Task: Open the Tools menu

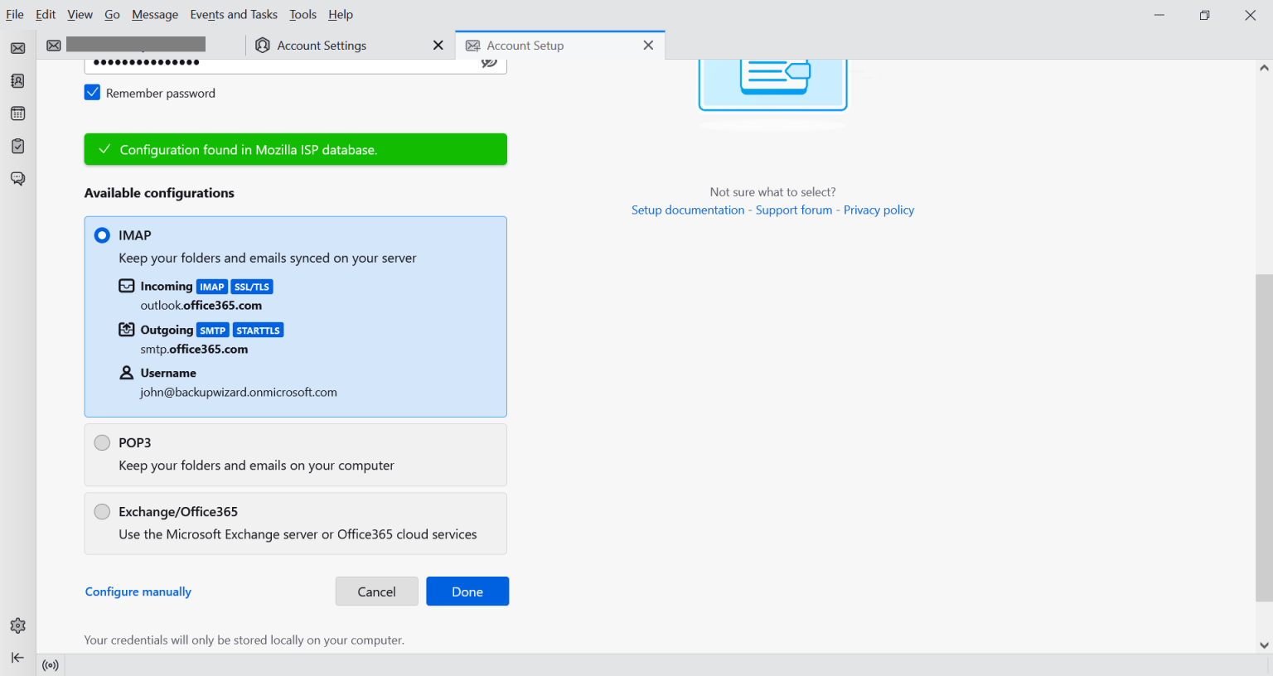Action: click(303, 14)
